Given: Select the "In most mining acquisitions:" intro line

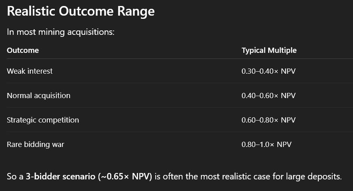Looking at the screenshot, I should click(x=61, y=32).
